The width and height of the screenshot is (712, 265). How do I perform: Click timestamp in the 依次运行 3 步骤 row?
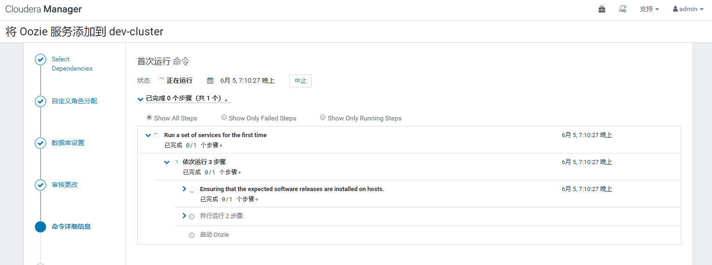tap(587, 162)
